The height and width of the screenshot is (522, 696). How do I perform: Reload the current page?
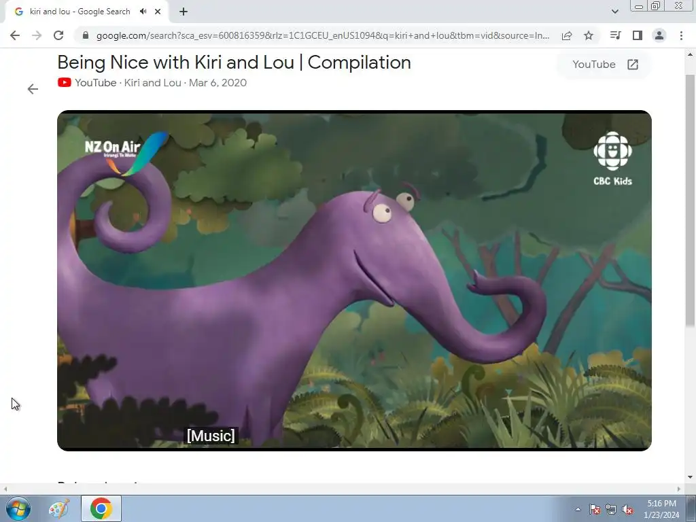tap(58, 35)
